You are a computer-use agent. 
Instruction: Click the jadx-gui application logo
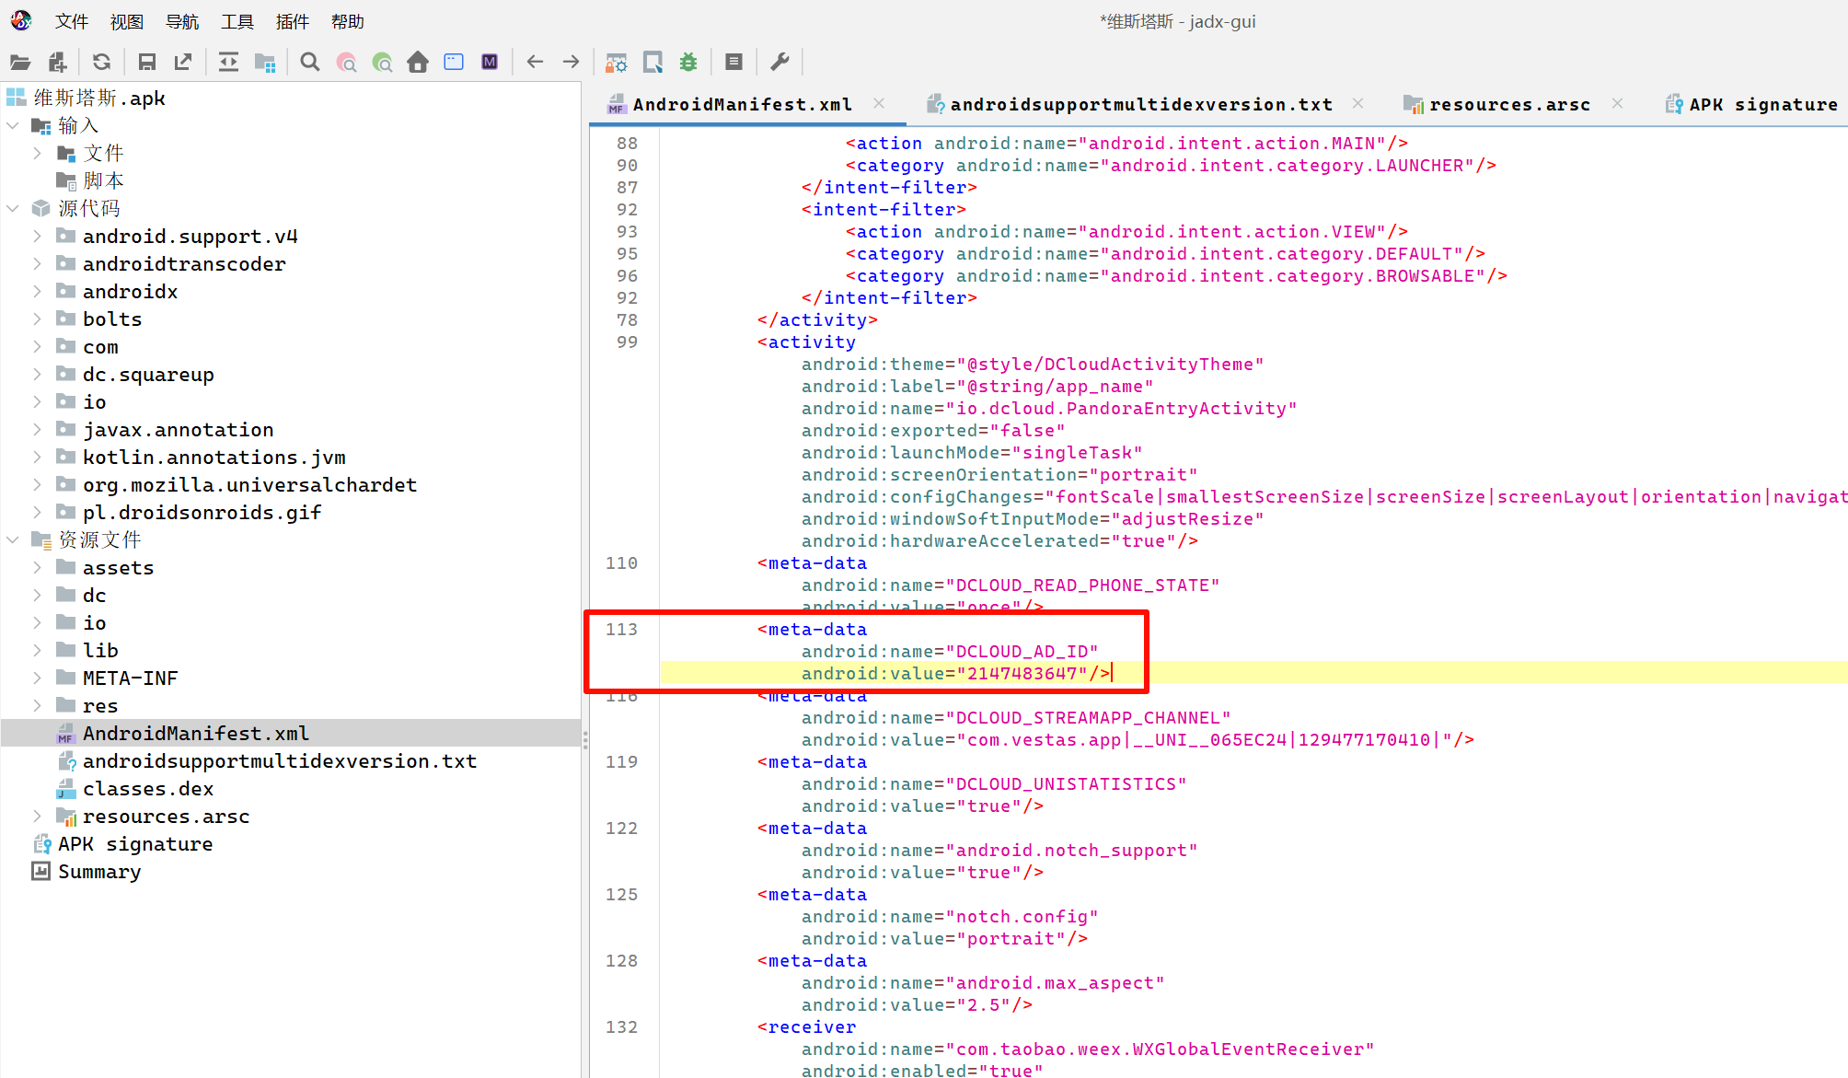point(21,20)
